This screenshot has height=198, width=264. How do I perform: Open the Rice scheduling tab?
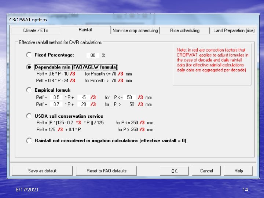pos(185,30)
